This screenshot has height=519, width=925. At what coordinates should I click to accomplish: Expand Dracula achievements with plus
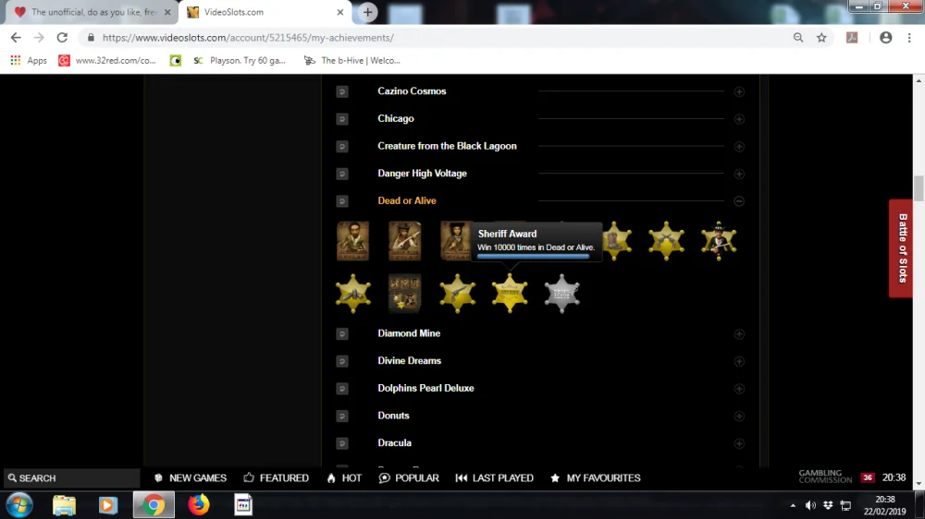point(739,443)
